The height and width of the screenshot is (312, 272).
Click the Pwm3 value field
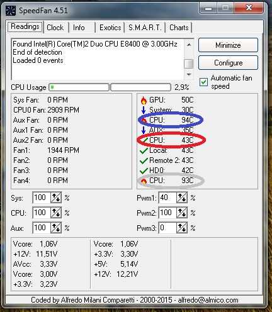click(x=167, y=228)
